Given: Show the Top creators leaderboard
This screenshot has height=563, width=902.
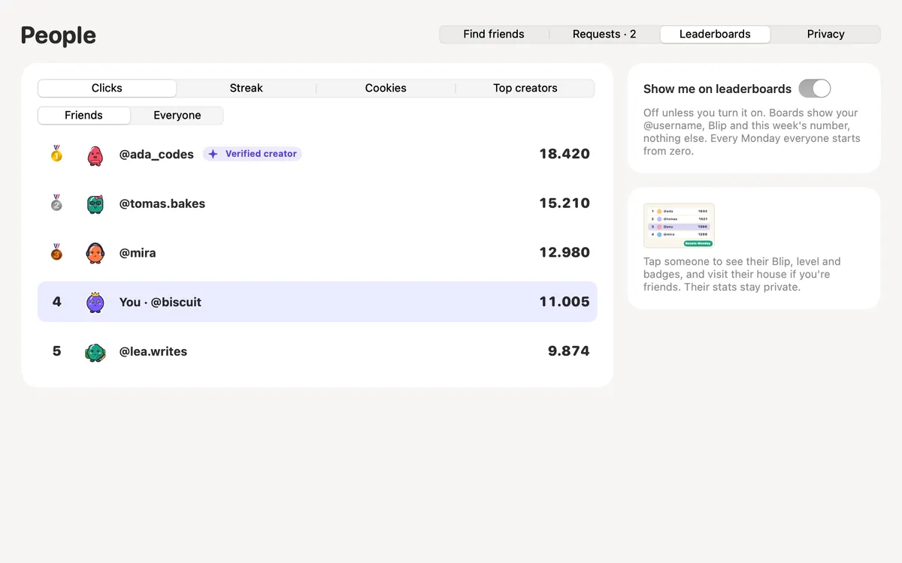Looking at the screenshot, I should (x=525, y=89).
